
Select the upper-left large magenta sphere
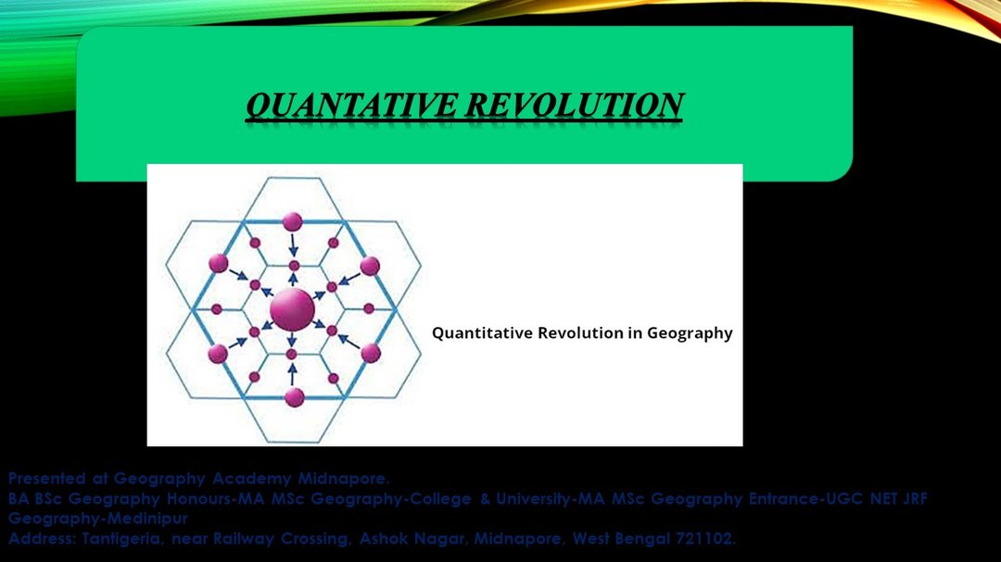tap(219, 263)
